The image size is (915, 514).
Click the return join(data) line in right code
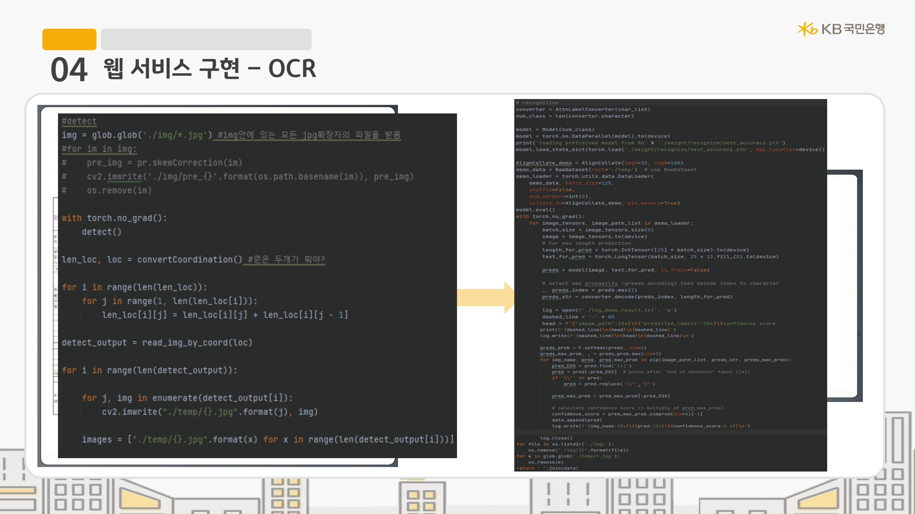[547, 468]
